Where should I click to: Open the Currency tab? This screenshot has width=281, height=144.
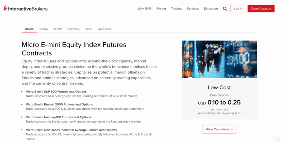pyautogui.click(x=74, y=29)
